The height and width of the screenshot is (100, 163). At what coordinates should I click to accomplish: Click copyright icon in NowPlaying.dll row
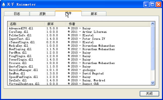pos(69,49)
